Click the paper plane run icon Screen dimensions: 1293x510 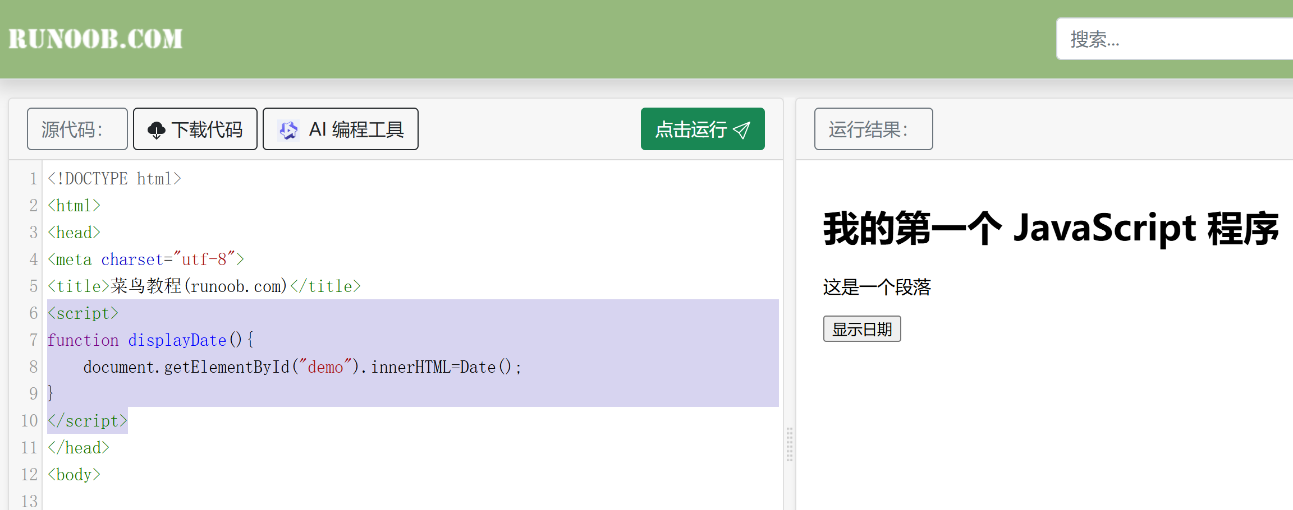click(x=742, y=130)
